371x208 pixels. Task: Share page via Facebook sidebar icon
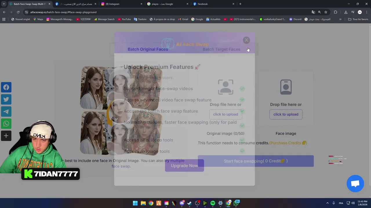[6, 87]
